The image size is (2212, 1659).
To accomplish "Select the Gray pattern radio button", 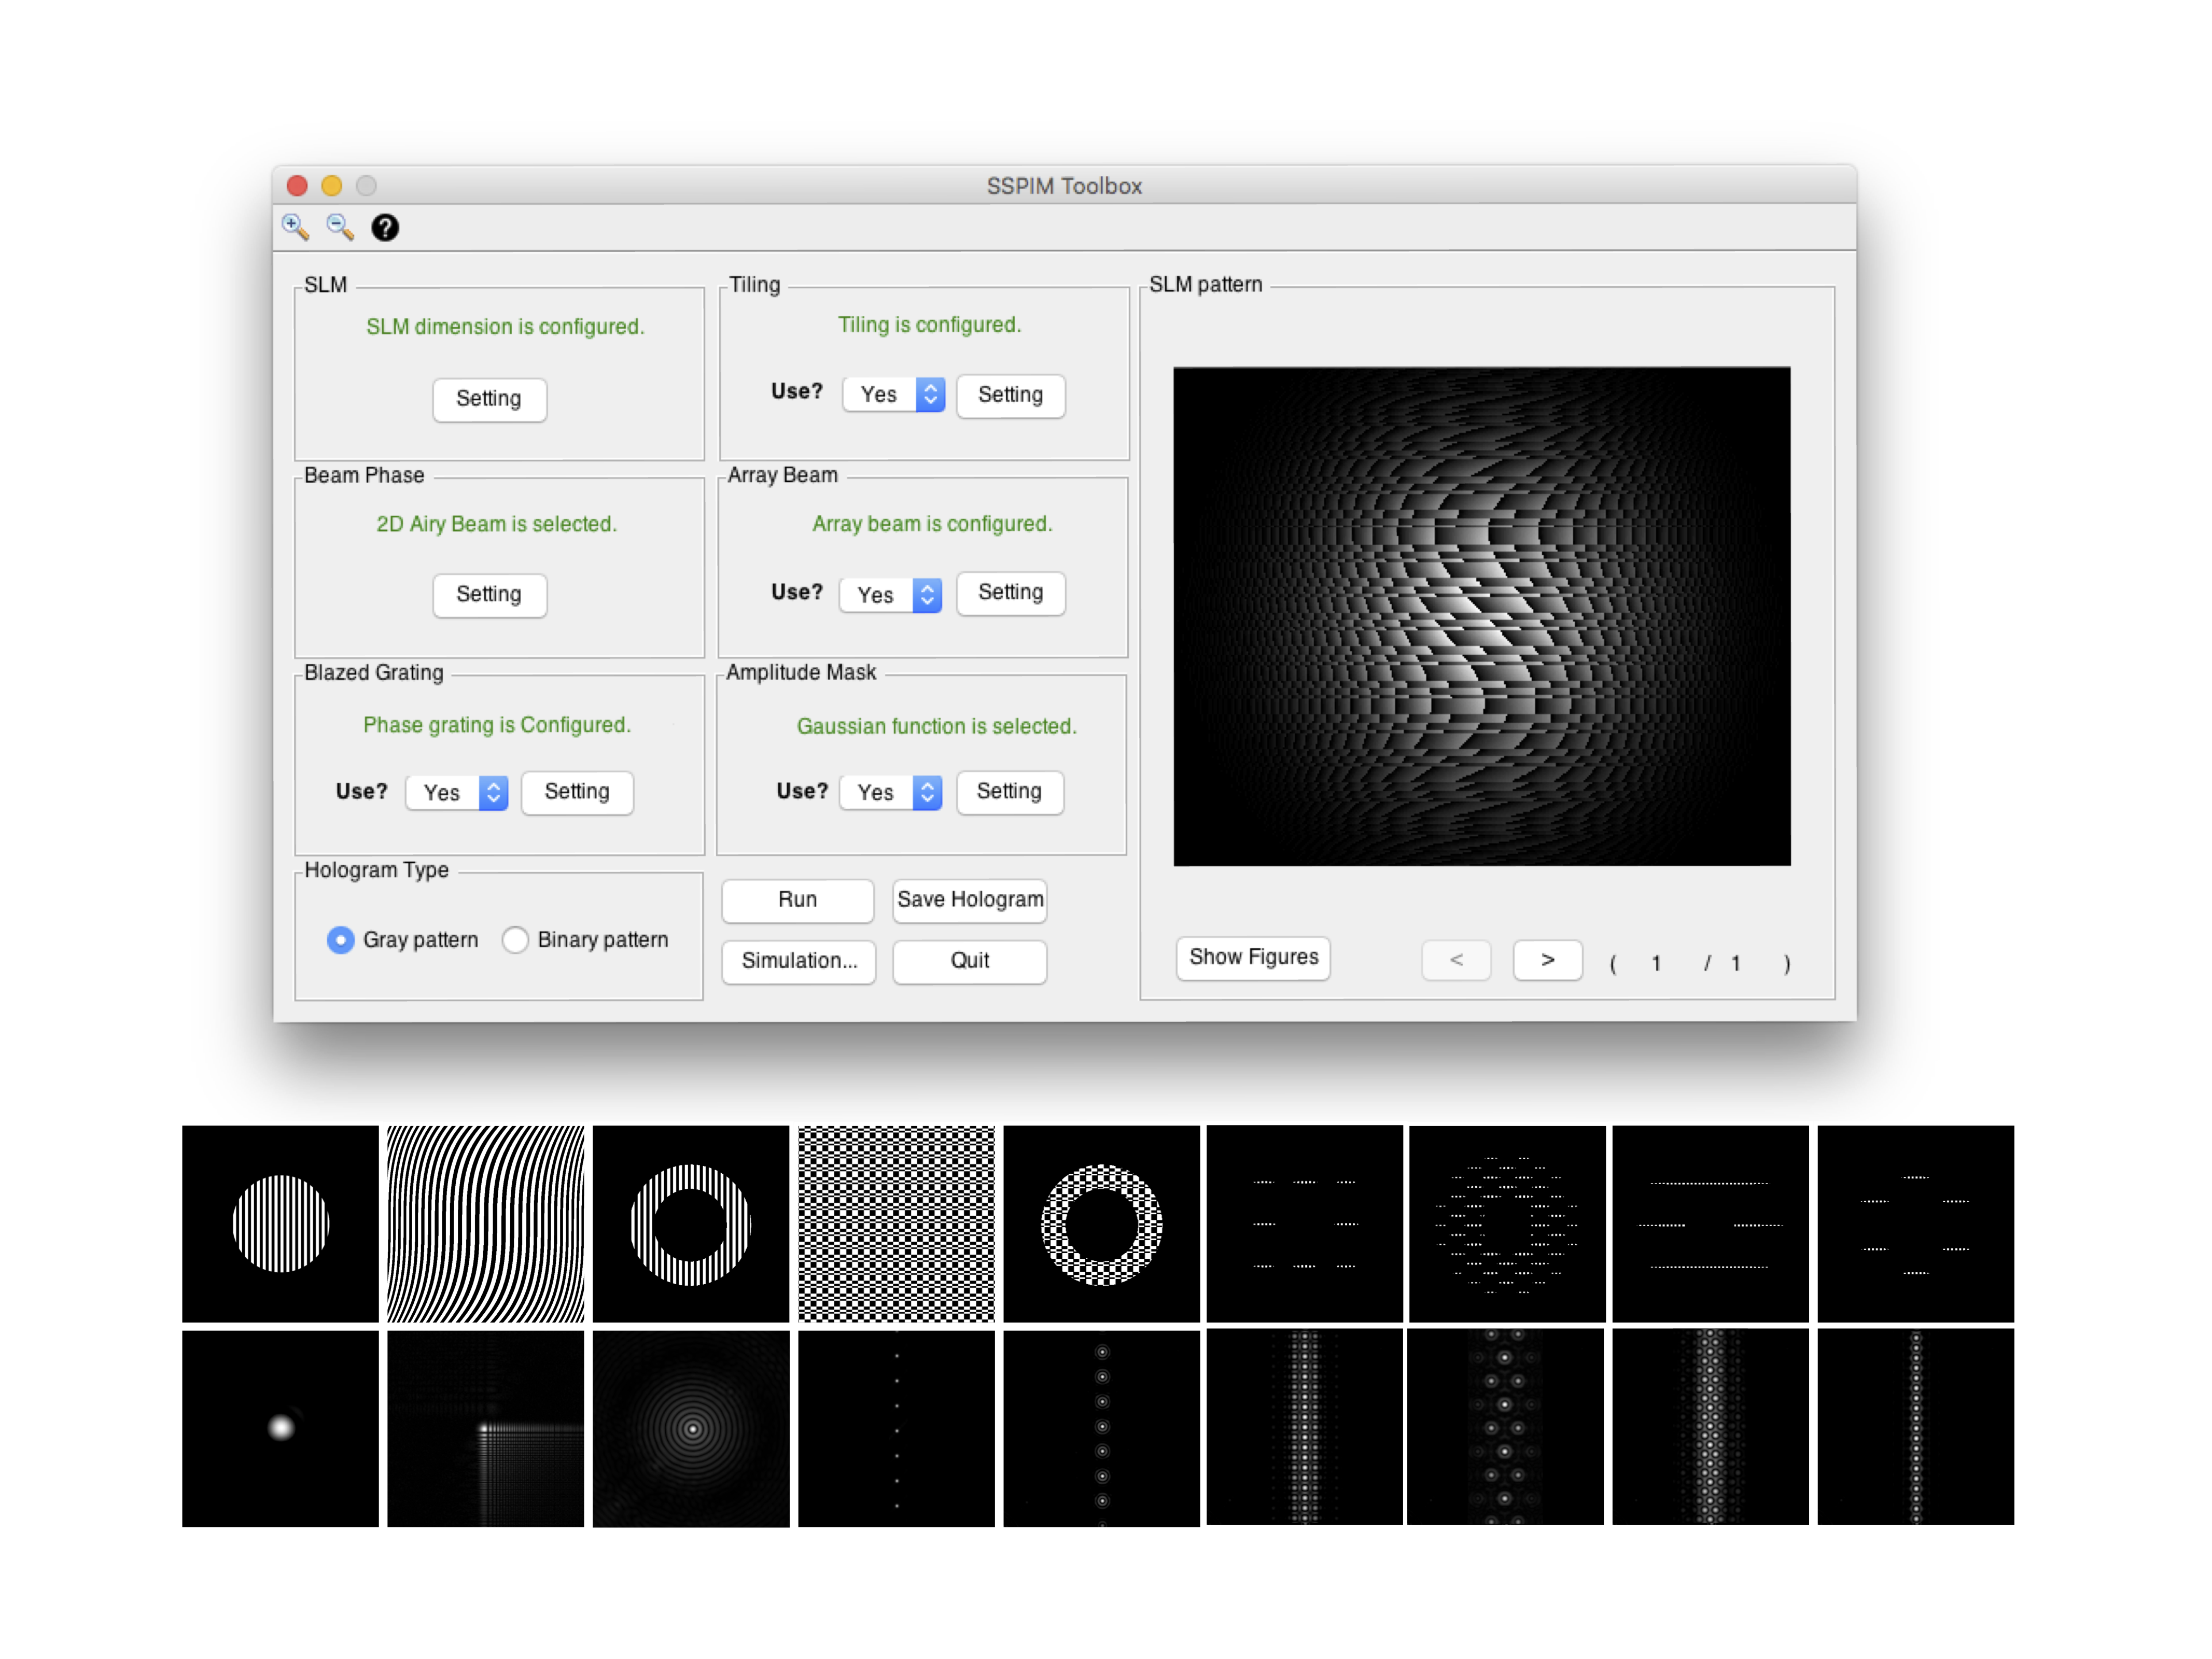I will pyautogui.click(x=340, y=939).
